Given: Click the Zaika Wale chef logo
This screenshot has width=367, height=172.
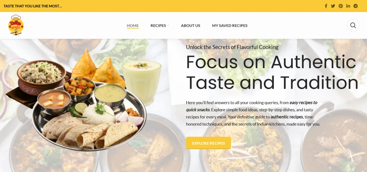Looking at the screenshot, I should click(16, 25).
